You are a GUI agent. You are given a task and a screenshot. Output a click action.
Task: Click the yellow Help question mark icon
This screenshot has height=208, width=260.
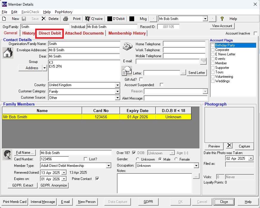pyautogui.click(x=222, y=19)
